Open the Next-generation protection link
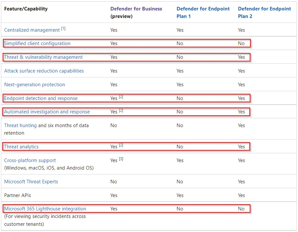The image size is (298, 232). click(x=35, y=85)
